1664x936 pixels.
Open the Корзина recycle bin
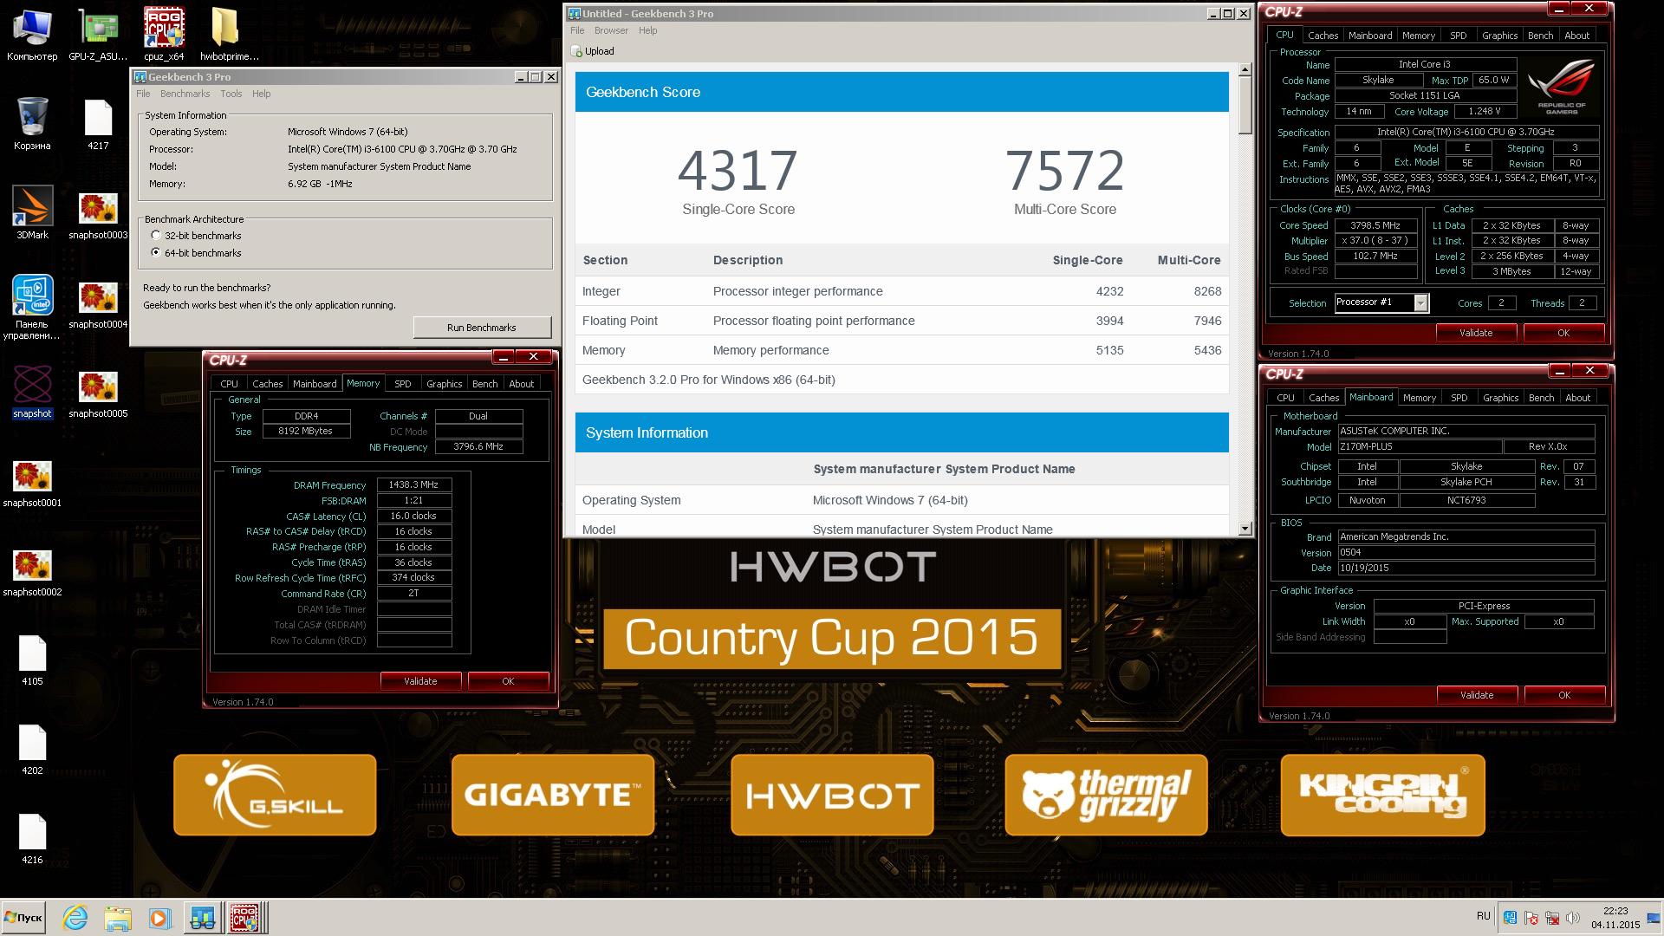click(32, 124)
